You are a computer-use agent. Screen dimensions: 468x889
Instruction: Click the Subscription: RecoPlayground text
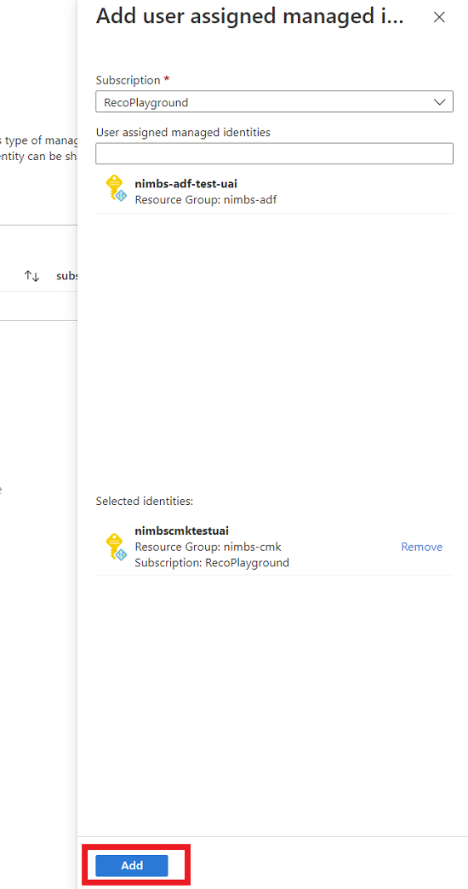[212, 563]
